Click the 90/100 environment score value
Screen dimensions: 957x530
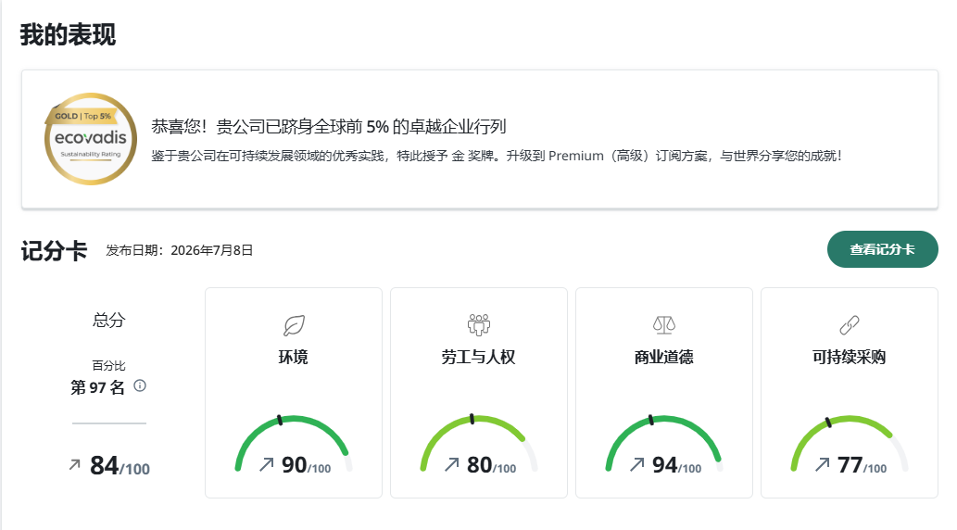pyautogui.click(x=306, y=465)
